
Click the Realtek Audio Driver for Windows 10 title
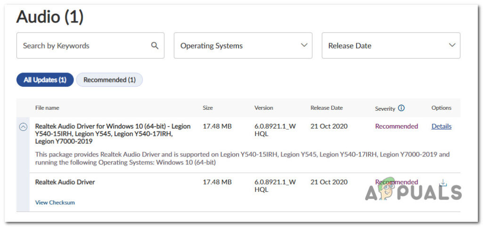click(x=113, y=134)
